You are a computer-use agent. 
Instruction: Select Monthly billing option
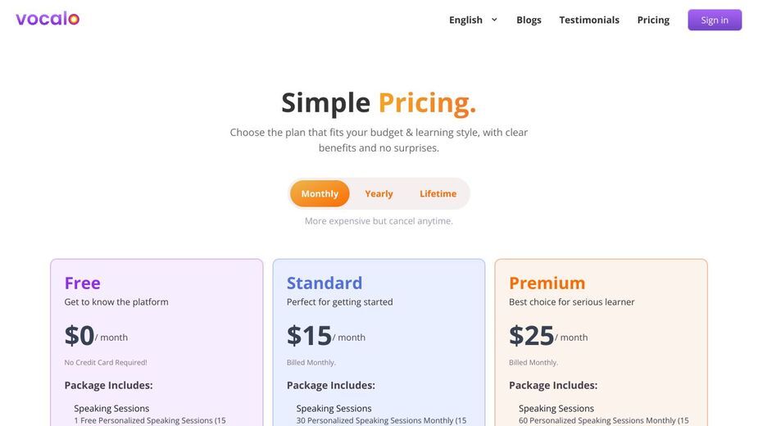pyautogui.click(x=320, y=193)
